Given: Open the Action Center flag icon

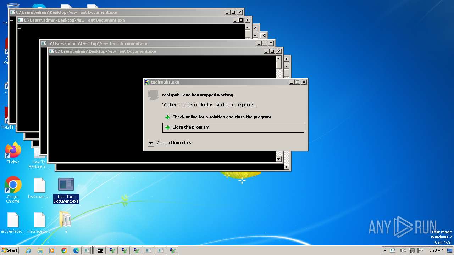Looking at the screenshot, I should [421, 250].
